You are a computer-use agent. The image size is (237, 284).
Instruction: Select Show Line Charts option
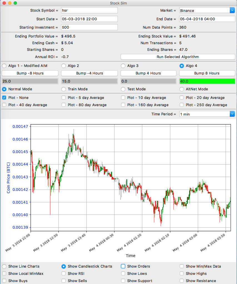[x=4, y=266]
